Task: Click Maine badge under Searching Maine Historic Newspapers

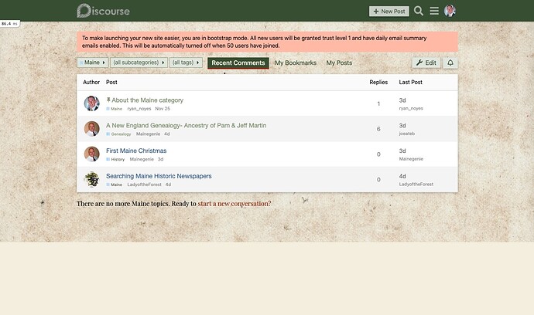Action: click(114, 185)
